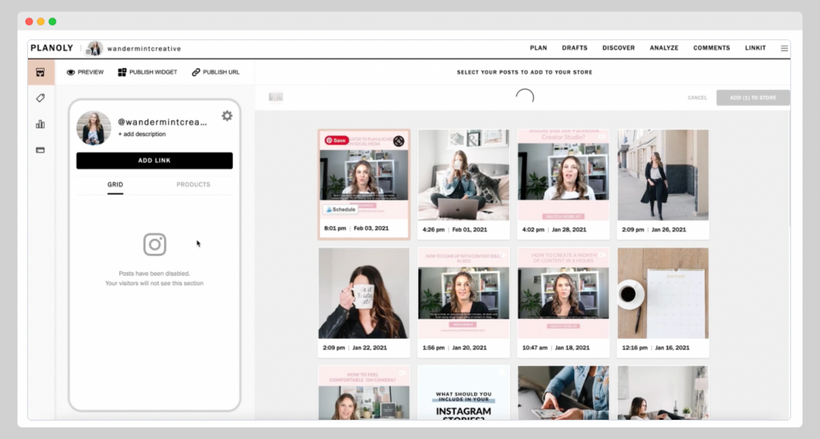Click Preview with eye icon
This screenshot has height=439, width=820.
coord(85,72)
